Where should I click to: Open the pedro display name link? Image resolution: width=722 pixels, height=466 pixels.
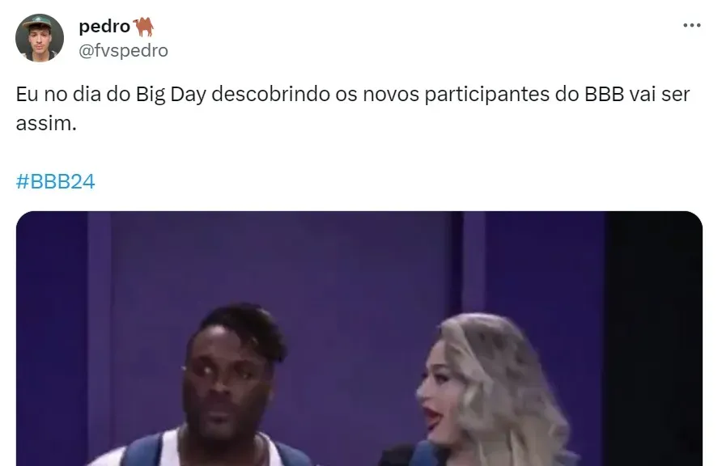tap(104, 27)
